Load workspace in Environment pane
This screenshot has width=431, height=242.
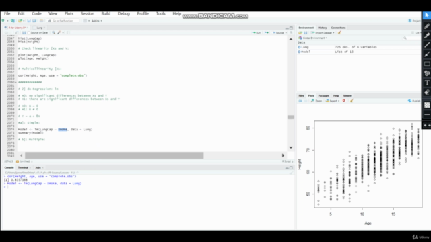300,33
